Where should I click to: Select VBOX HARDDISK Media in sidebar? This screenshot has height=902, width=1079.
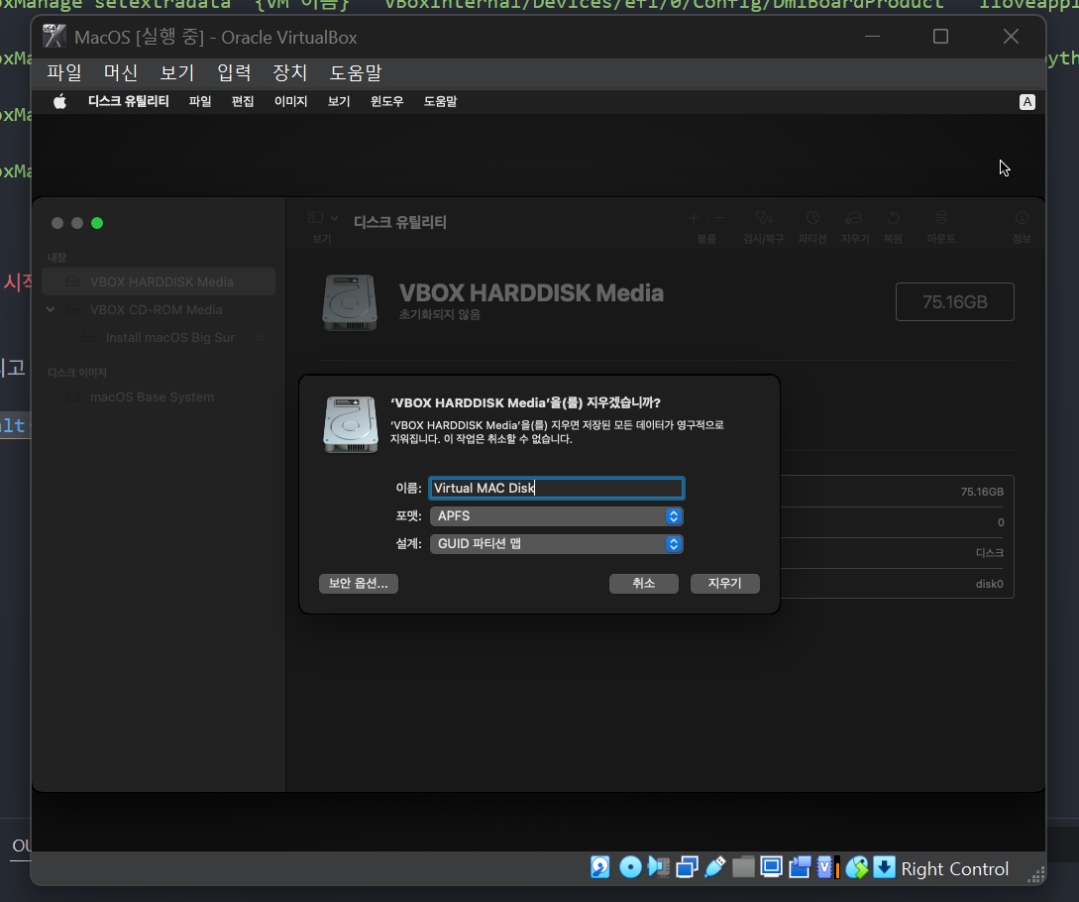159,282
